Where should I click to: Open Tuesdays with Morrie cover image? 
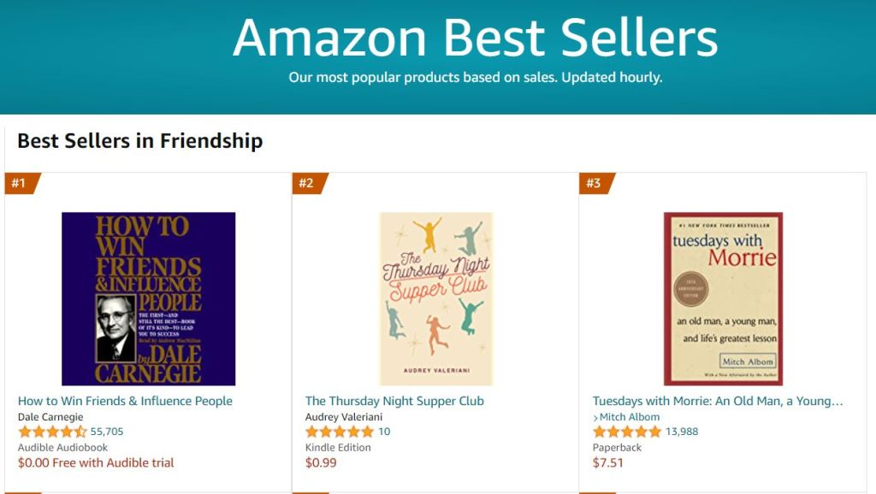coord(723,298)
